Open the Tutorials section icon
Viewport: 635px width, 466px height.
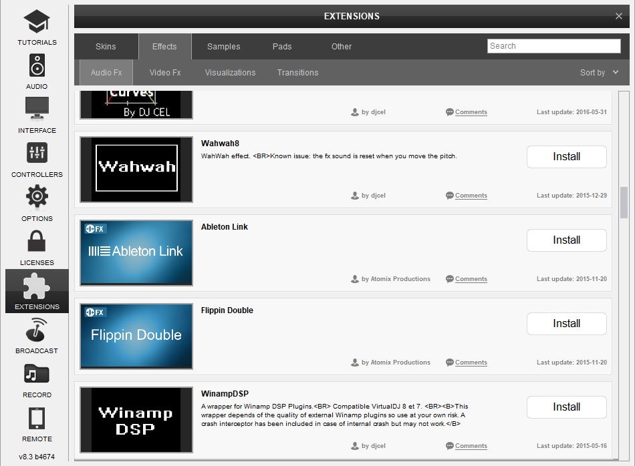(x=37, y=21)
